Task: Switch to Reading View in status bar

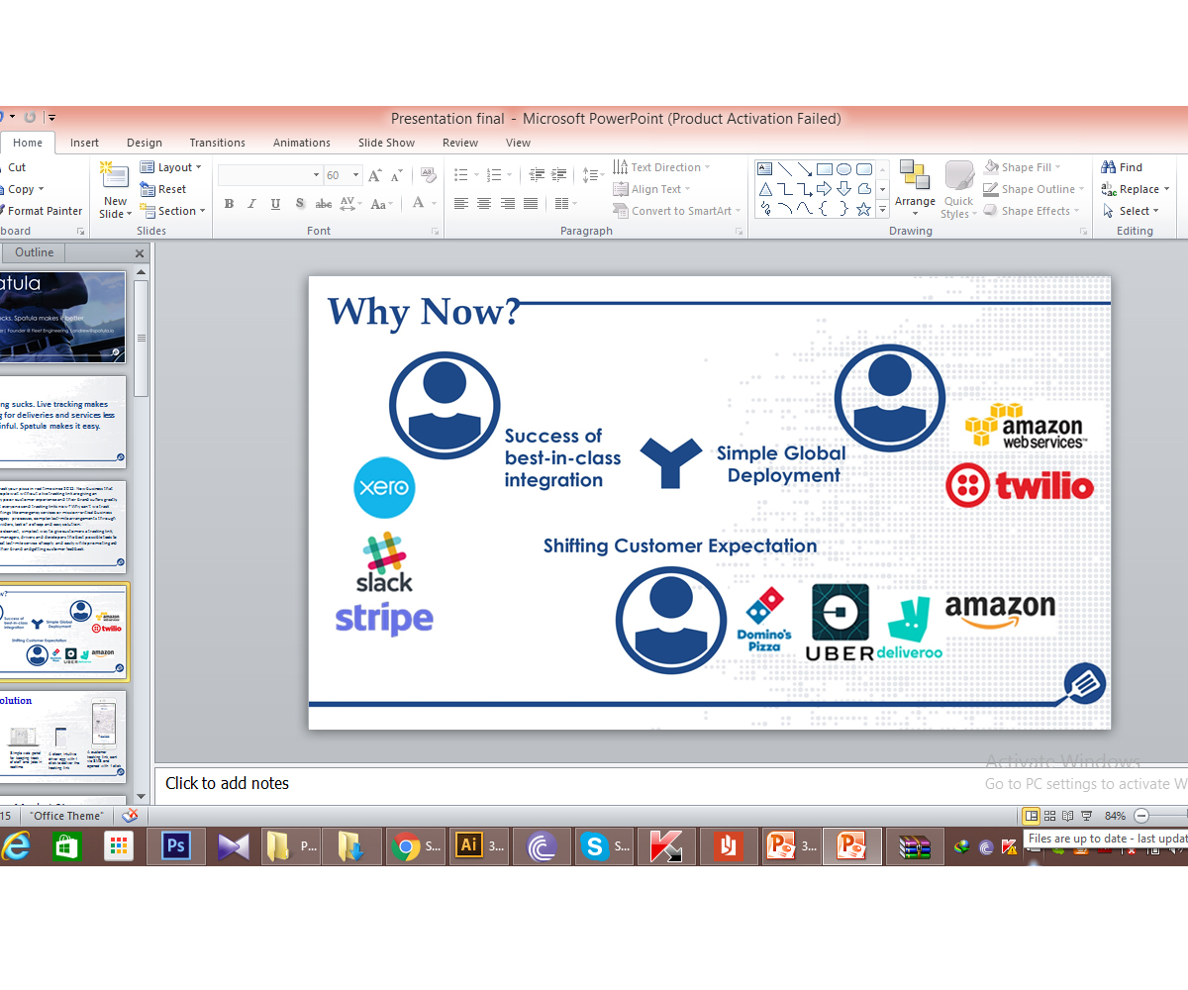Action: [x=1067, y=816]
